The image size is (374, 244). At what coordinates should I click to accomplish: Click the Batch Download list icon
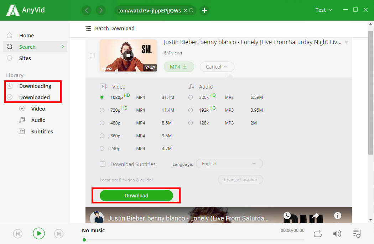88,28
